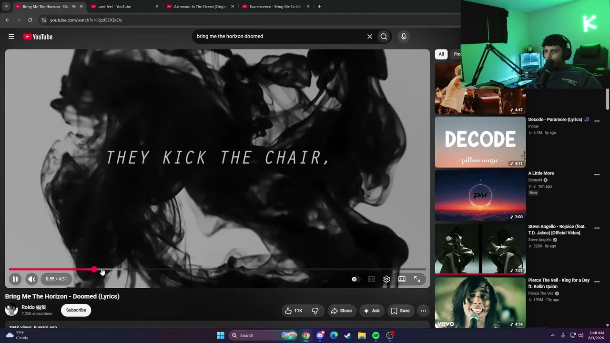Image resolution: width=610 pixels, height=343 pixels.
Task: Enter full screen mode
Action: tap(417, 279)
